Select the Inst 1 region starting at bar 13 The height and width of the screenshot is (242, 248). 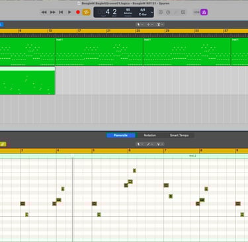pos(99,52)
